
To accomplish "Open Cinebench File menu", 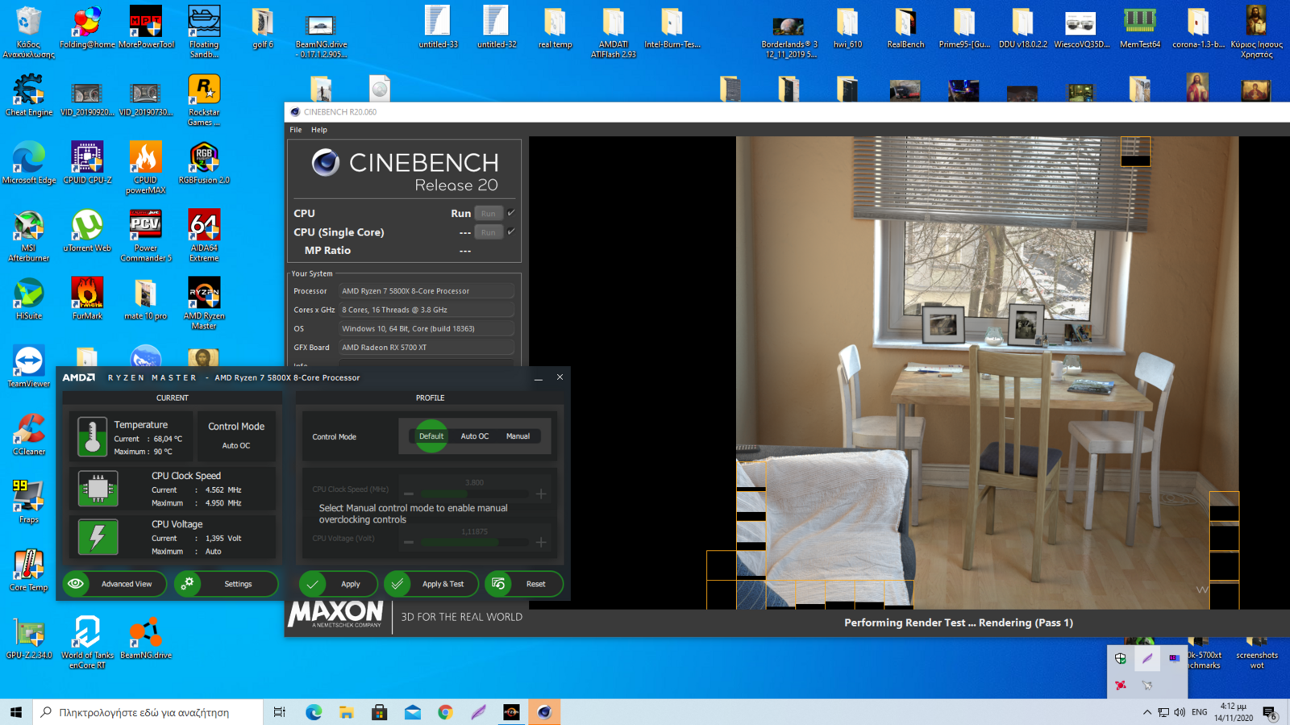I will click(x=296, y=130).
